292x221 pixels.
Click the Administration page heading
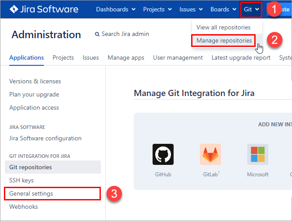[46, 35]
